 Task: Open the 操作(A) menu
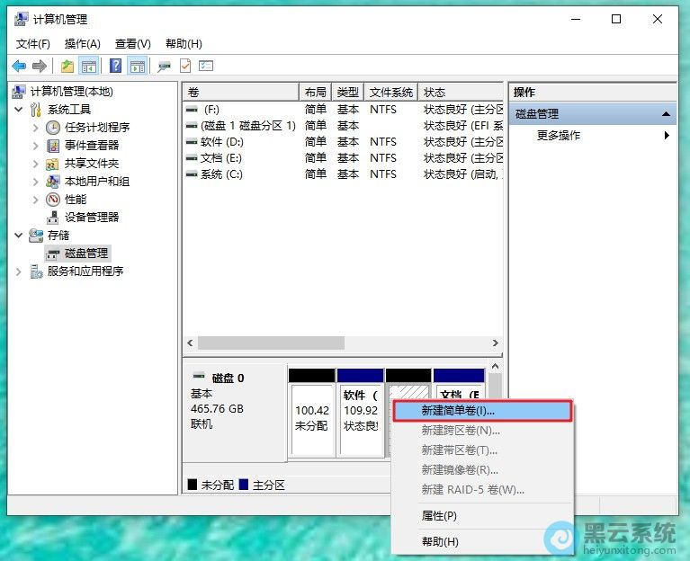pos(82,44)
